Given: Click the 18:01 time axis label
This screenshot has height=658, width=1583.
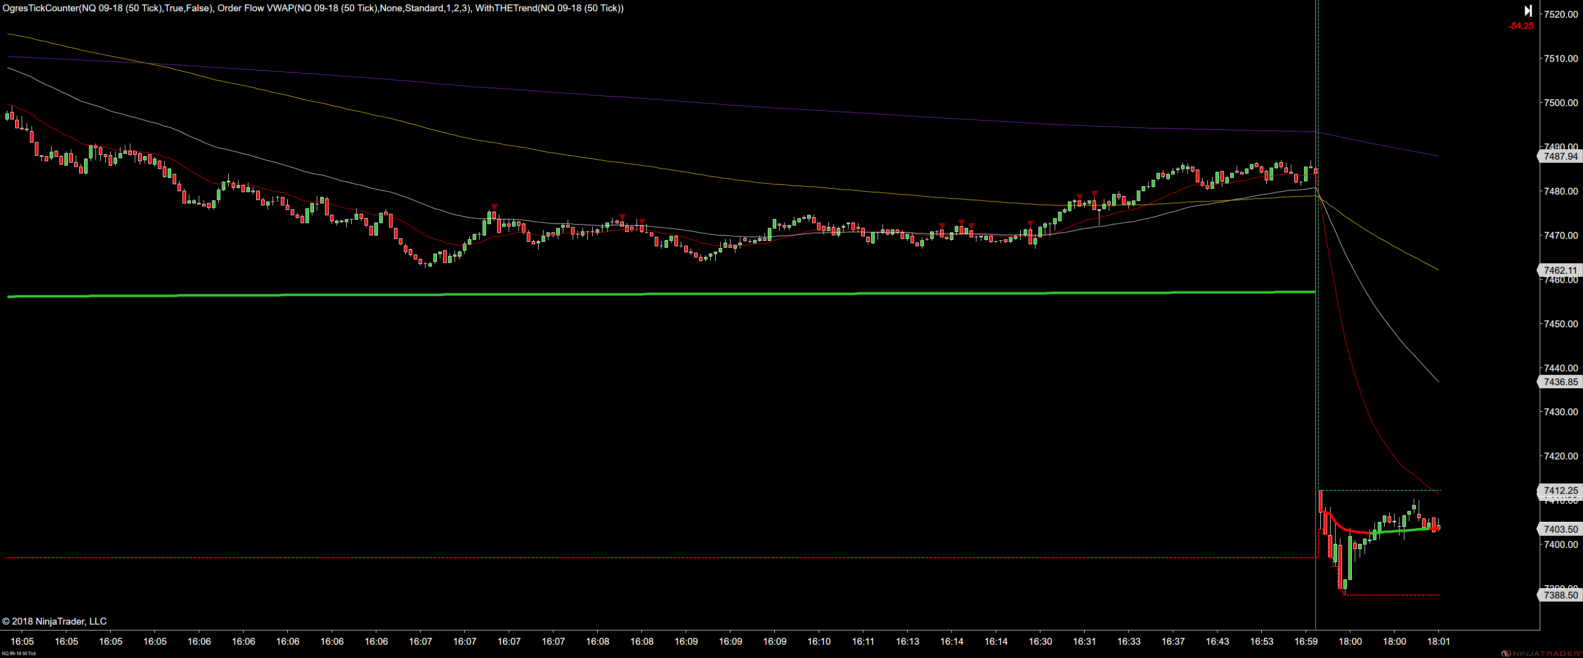Looking at the screenshot, I should pos(1438,641).
